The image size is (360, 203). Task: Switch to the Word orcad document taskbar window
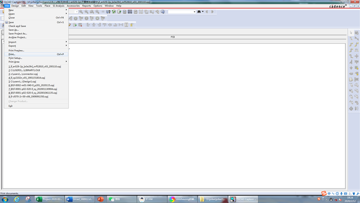[x=80, y=199]
